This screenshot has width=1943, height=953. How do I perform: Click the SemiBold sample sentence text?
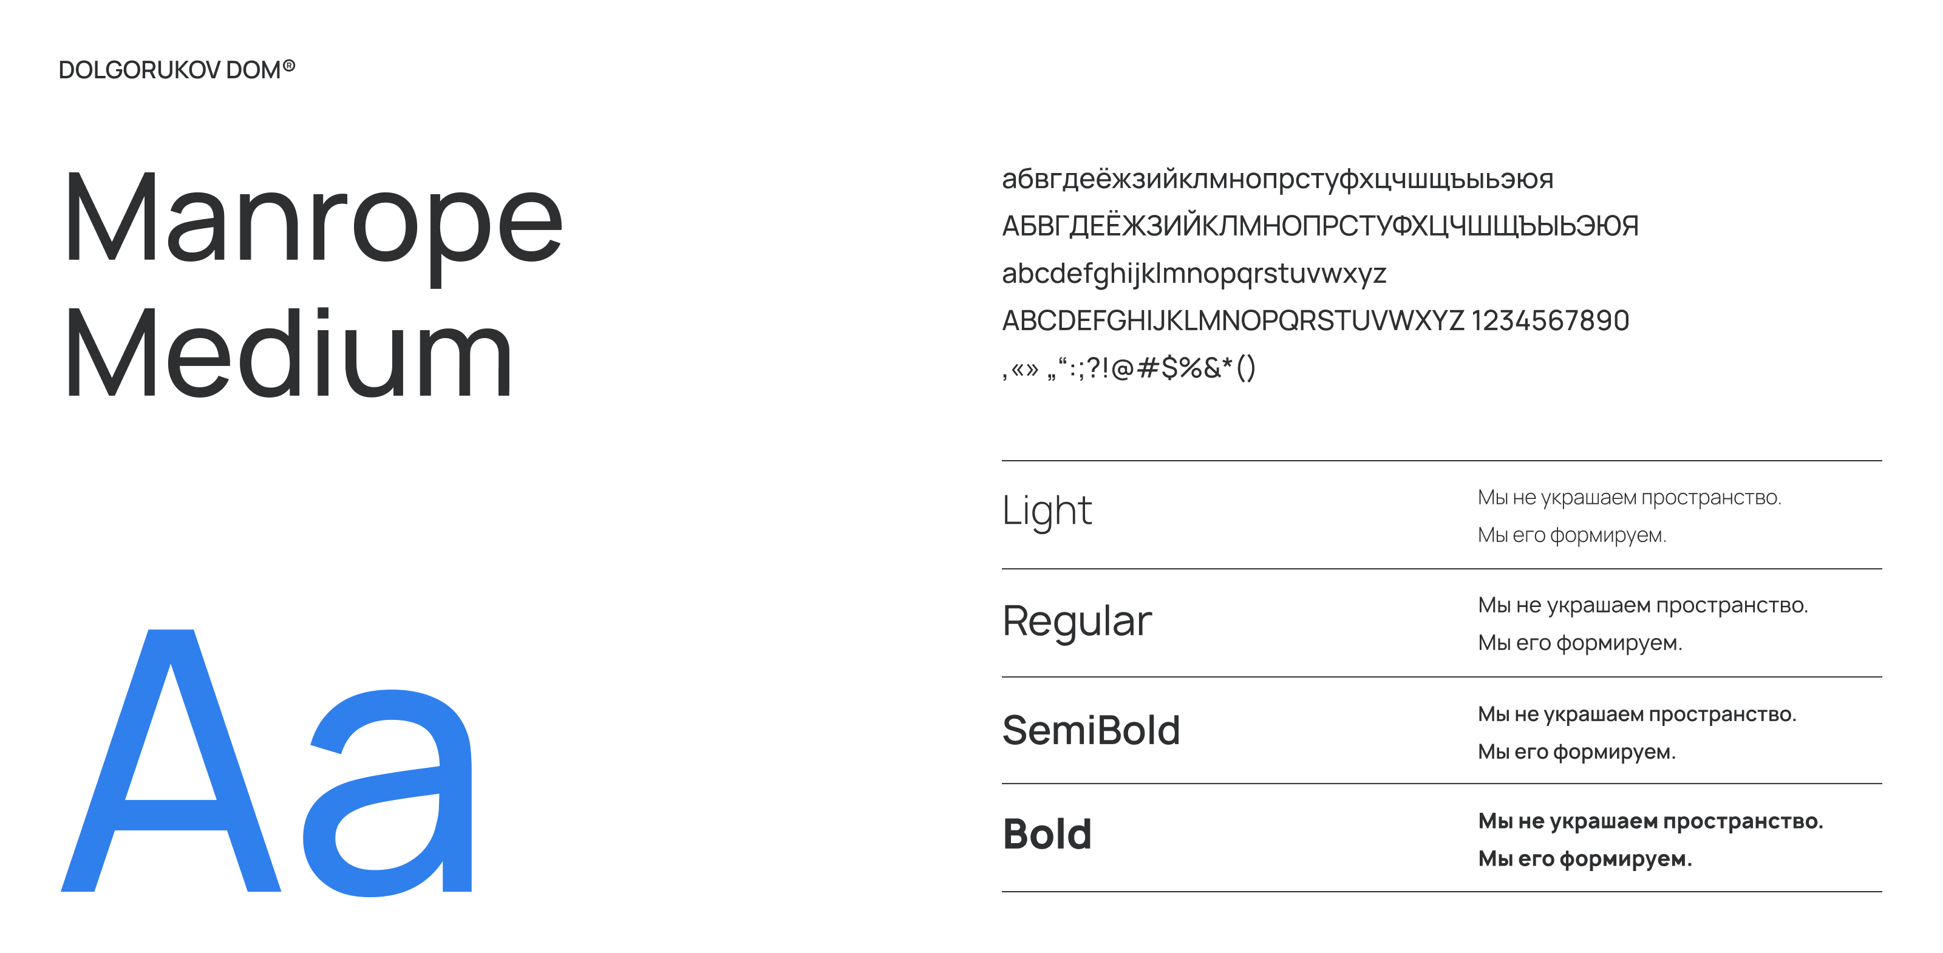click(1637, 732)
